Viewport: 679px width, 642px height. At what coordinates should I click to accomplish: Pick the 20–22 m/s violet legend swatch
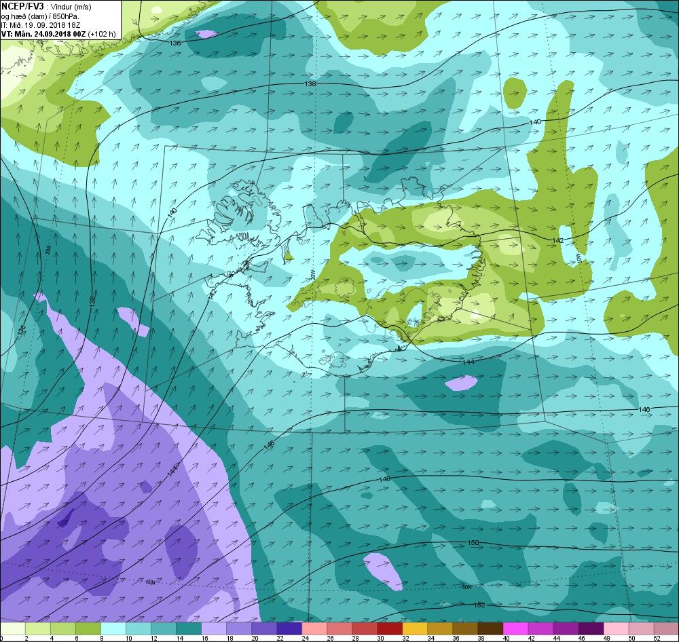pyautogui.click(x=264, y=628)
